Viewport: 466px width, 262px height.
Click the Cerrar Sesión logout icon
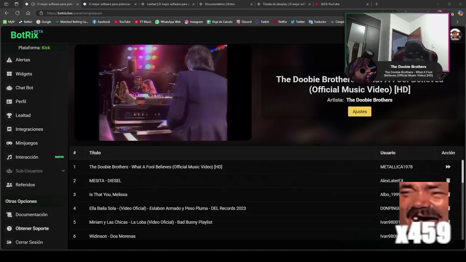[9, 242]
